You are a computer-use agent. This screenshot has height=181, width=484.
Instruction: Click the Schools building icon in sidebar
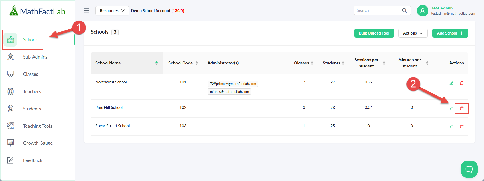click(x=10, y=40)
